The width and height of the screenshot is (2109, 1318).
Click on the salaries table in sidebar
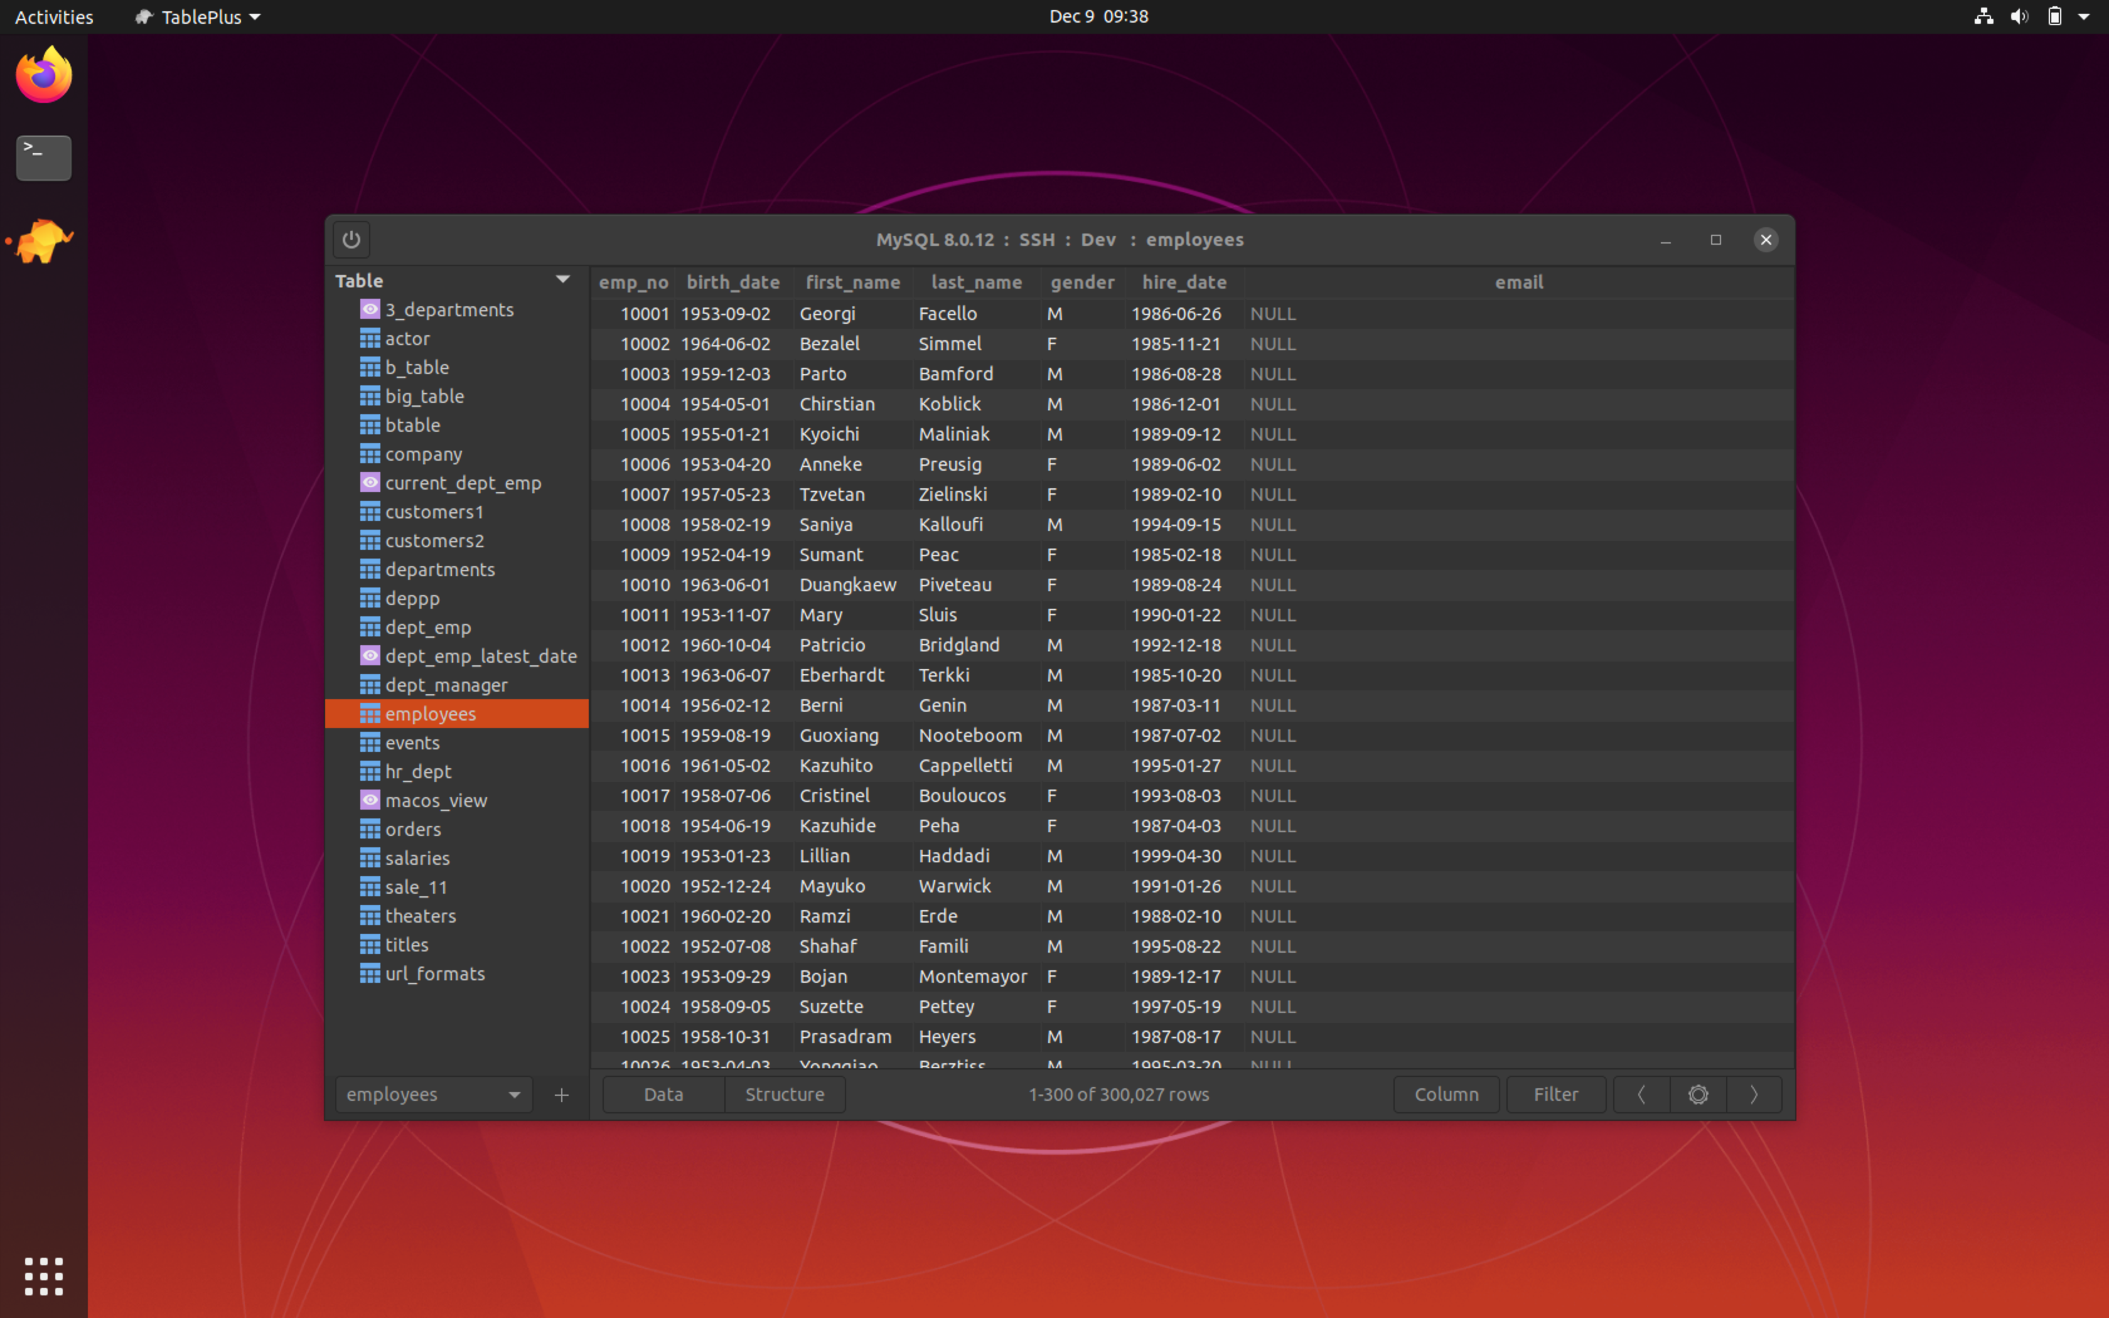click(x=417, y=857)
